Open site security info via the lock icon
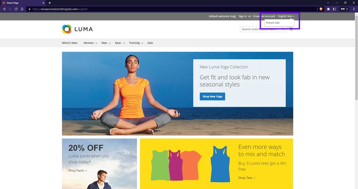Image resolution: width=358 pixels, height=189 pixels. click(x=30, y=9)
